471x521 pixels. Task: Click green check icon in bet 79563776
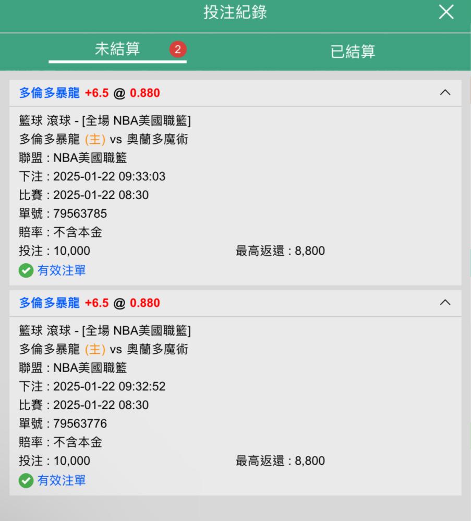click(26, 480)
